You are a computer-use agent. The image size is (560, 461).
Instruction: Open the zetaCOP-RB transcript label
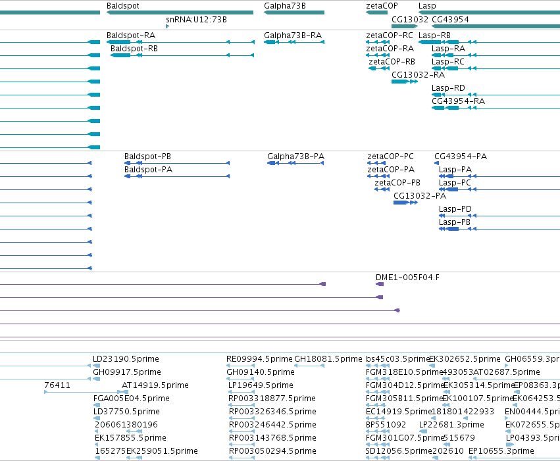392,62
